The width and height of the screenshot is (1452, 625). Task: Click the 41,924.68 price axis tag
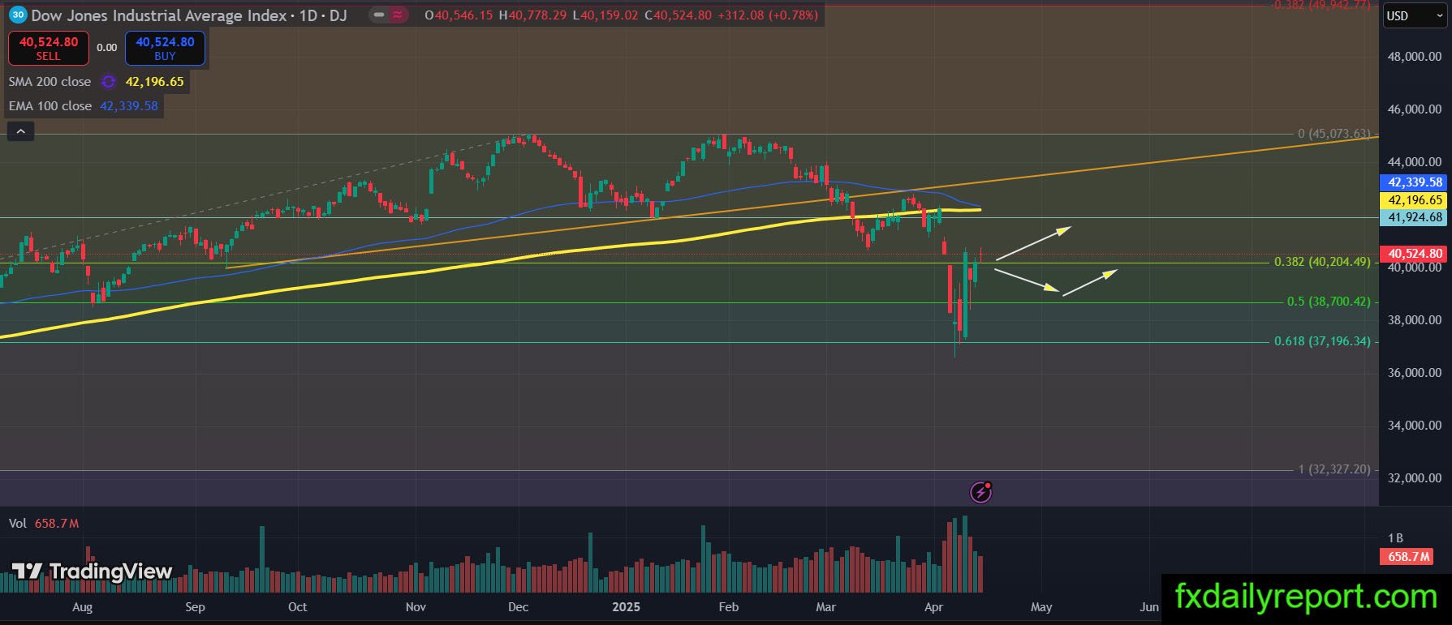pos(1415,217)
